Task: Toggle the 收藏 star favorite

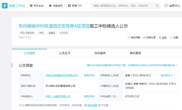Action: tap(171, 37)
